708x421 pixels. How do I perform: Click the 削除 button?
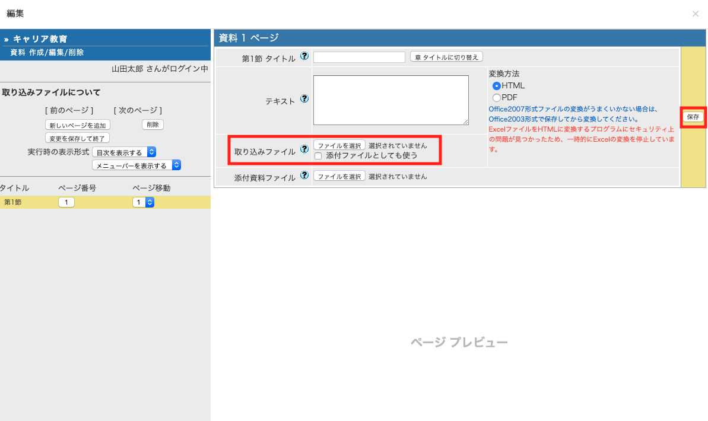153,125
